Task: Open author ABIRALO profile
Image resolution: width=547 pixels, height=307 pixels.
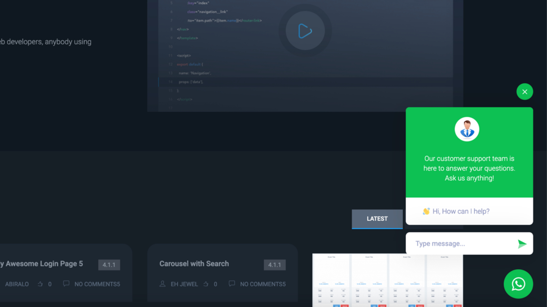Action: 17,284
